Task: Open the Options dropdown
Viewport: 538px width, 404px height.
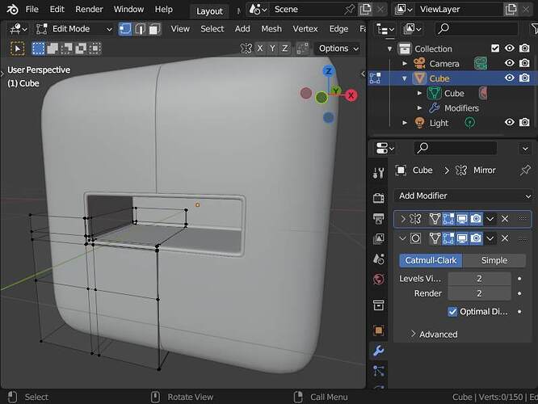Action: [x=338, y=48]
